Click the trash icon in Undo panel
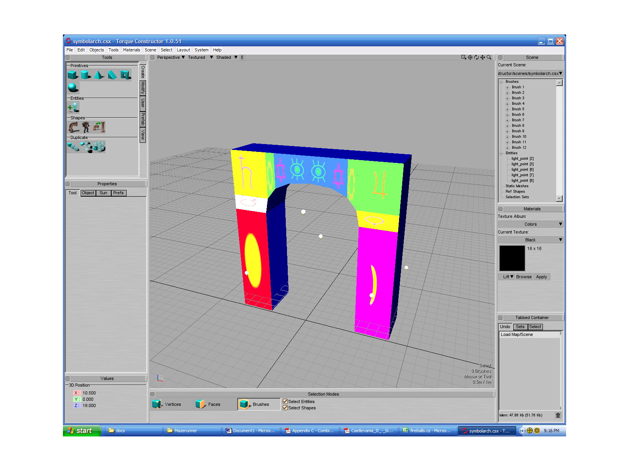 [558, 415]
